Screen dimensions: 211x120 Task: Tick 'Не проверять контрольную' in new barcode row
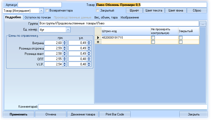click(x=153, y=42)
